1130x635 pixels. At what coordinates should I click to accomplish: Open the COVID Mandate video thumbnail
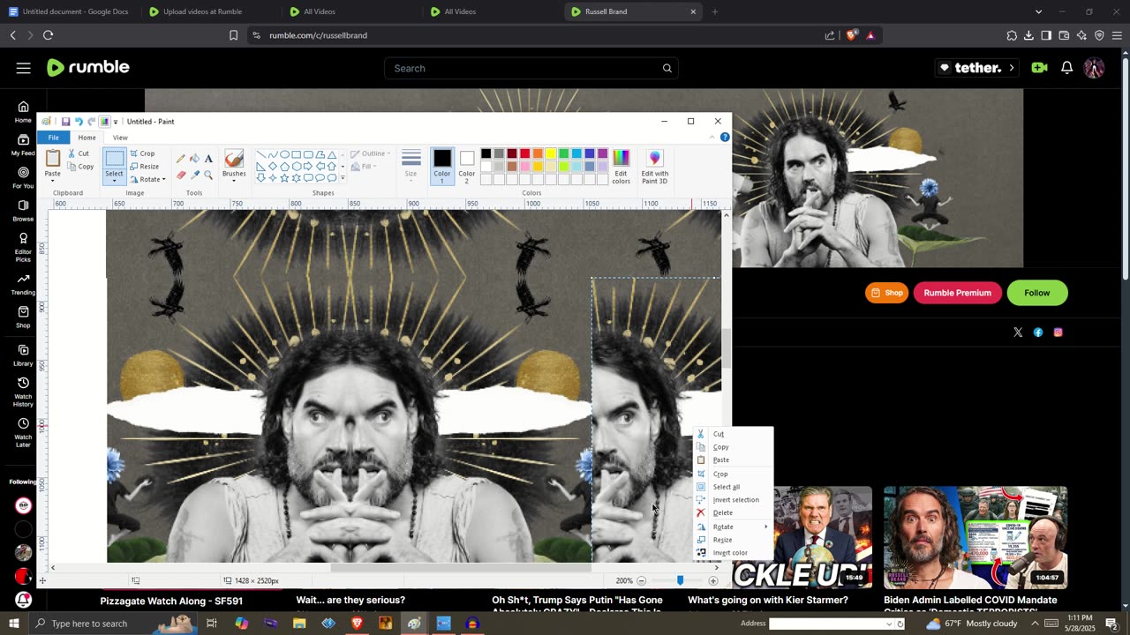pyautogui.click(x=976, y=537)
